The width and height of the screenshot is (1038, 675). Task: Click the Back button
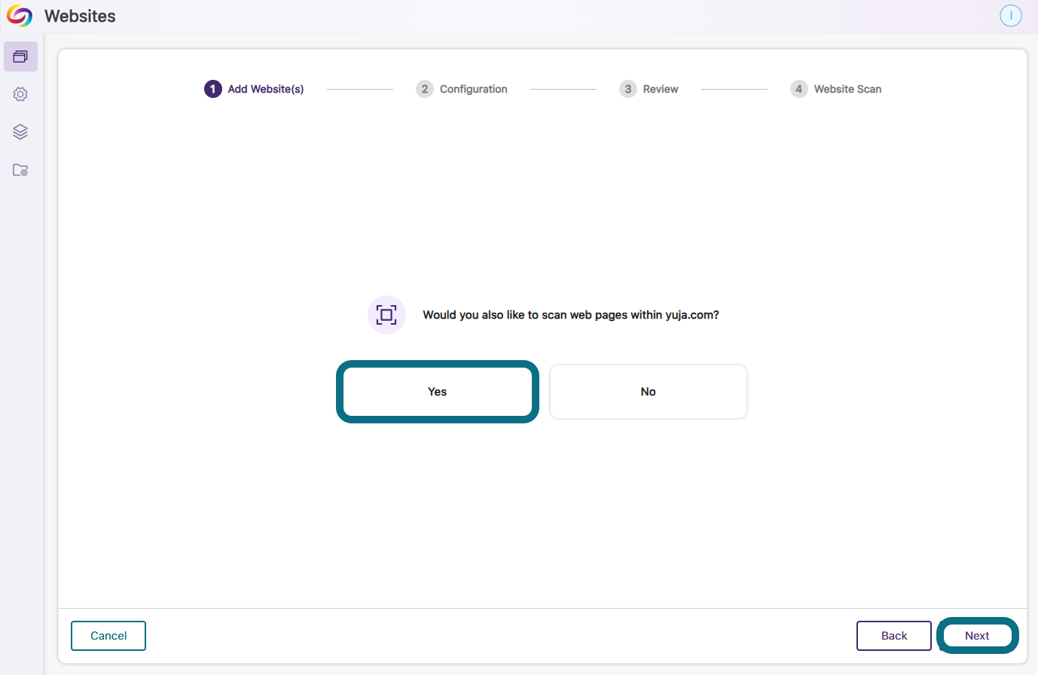point(894,636)
